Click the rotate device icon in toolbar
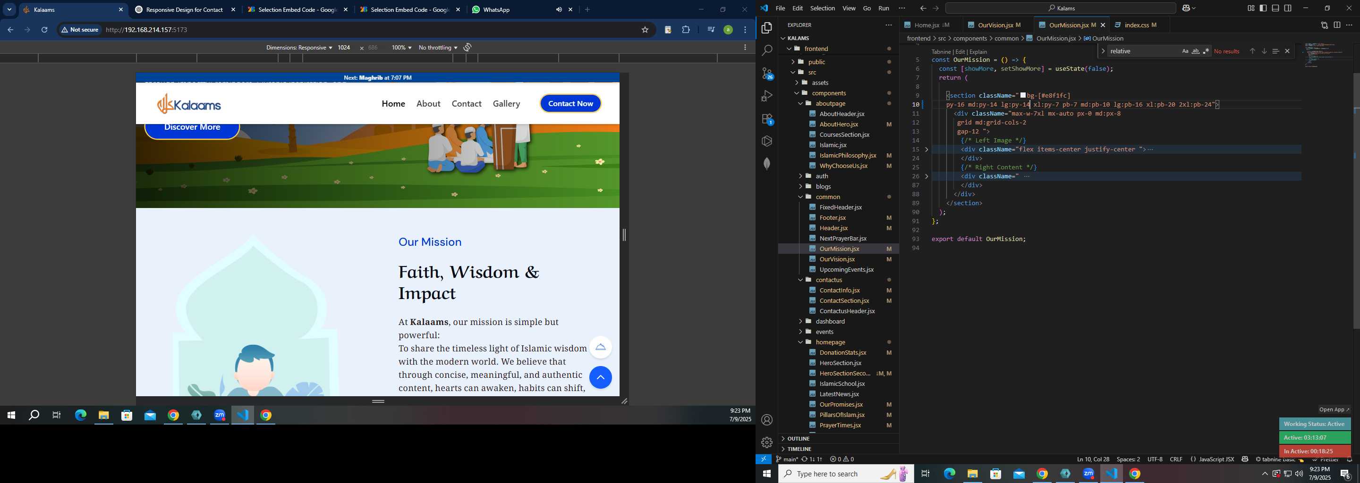Screen dimensions: 1360x483 pyautogui.click(x=467, y=48)
